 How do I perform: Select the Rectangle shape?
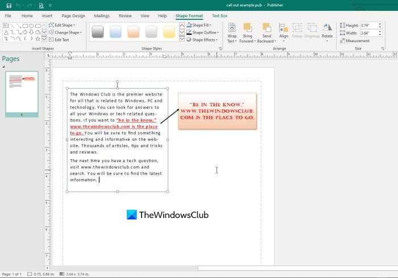(x=25, y=26)
